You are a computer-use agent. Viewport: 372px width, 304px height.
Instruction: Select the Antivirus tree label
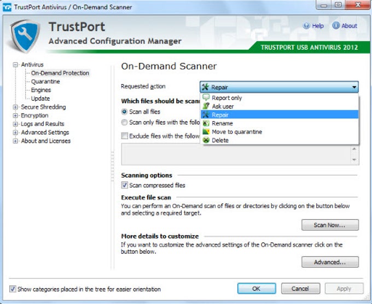click(32, 65)
